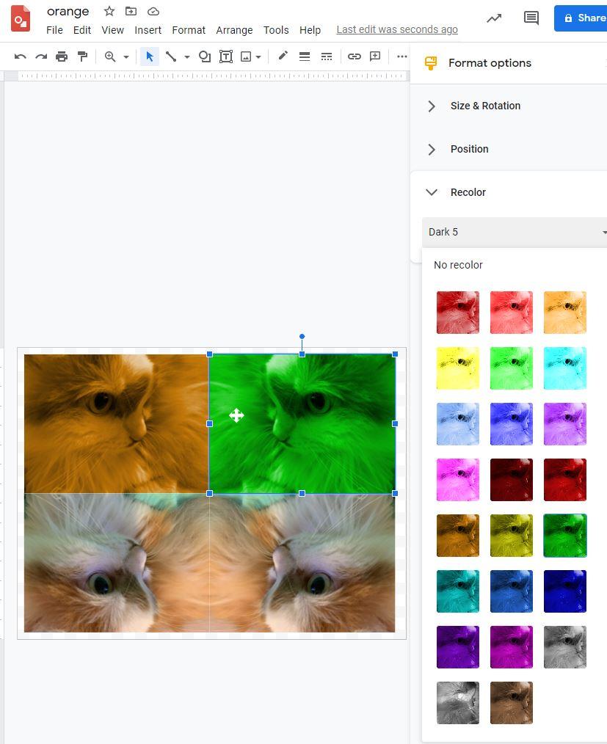Apply the selected dark green recolor swatch

pyautogui.click(x=564, y=535)
